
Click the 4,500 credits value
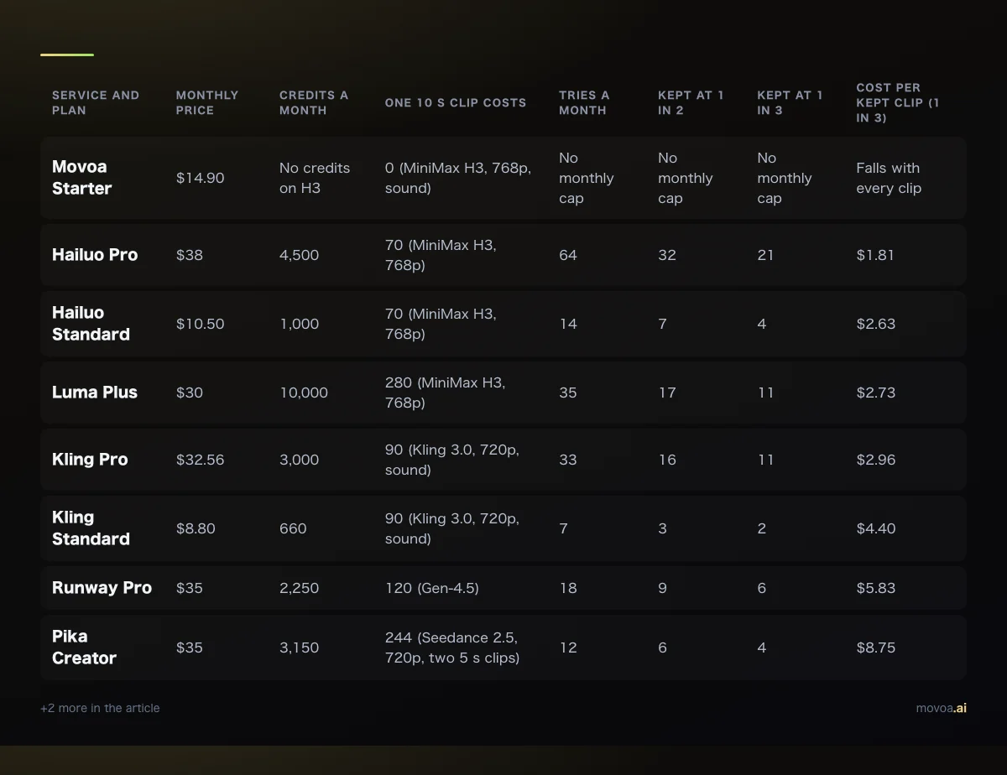click(x=299, y=255)
